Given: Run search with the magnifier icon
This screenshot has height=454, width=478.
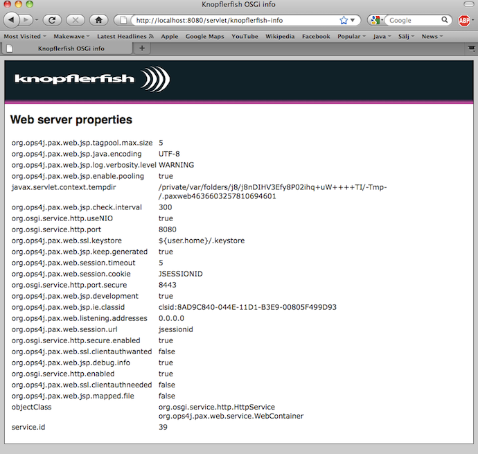Looking at the screenshot, I should (x=445, y=20).
